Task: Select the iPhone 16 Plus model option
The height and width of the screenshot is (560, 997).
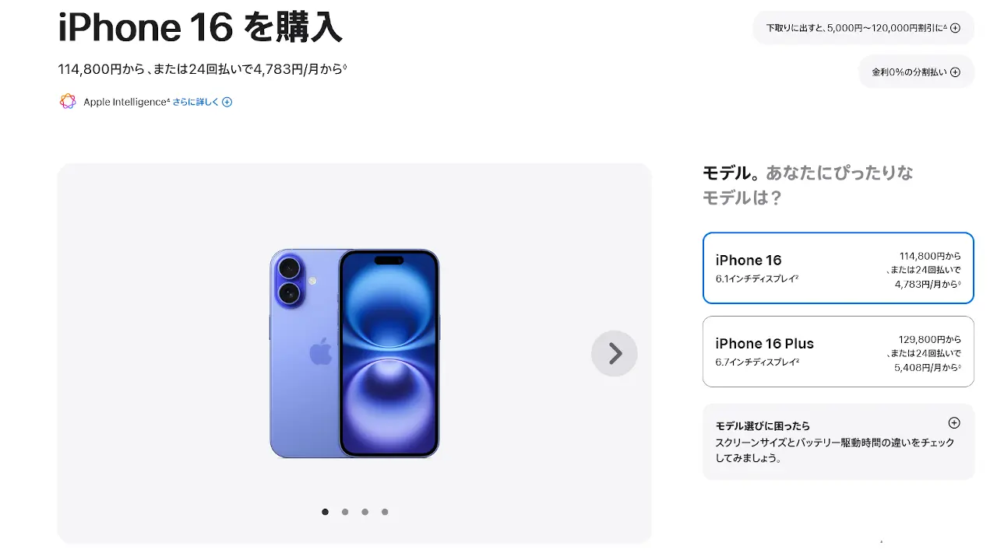Action: pos(838,352)
